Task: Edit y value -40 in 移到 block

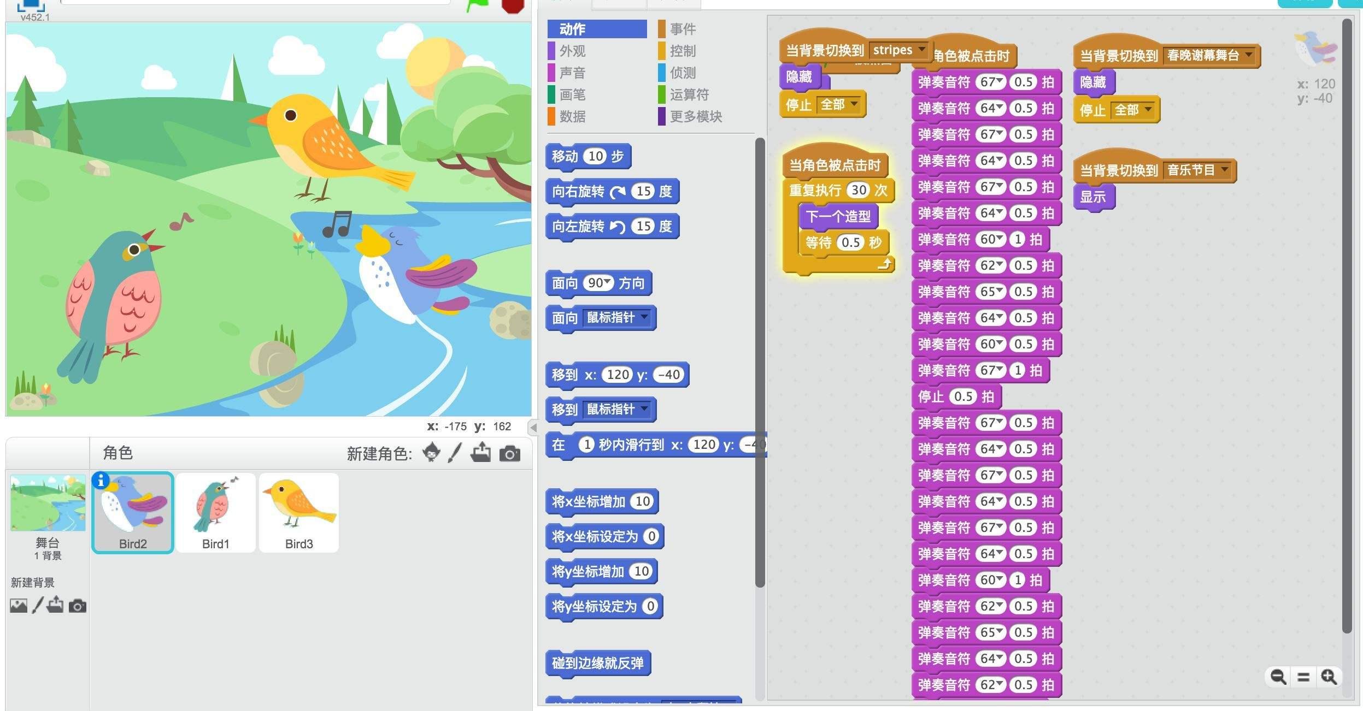Action: point(669,375)
